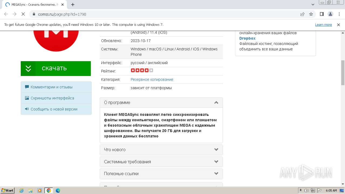Viewport: 345px width, 194px height.
Task: Click the red MEGA logo image
Action: (x=56, y=41)
